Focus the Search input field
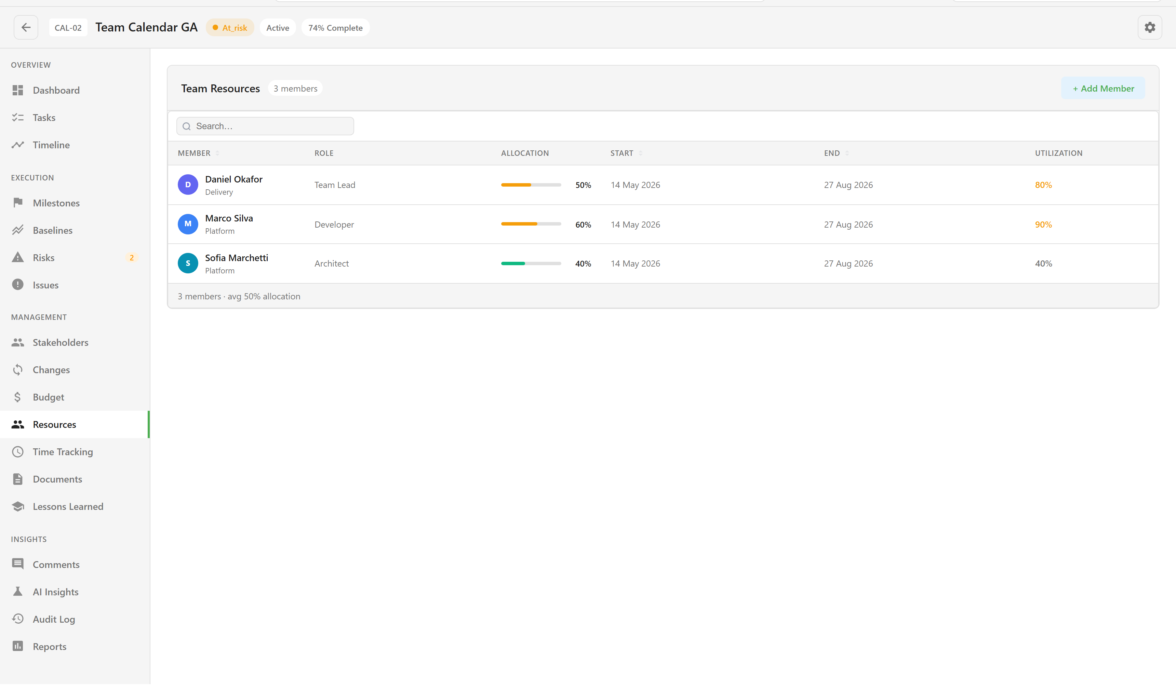 pyautogui.click(x=265, y=126)
